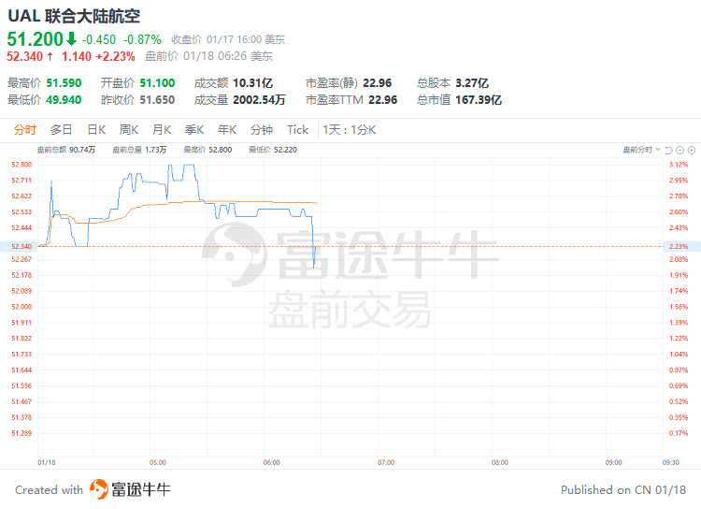Click the 最高价 value 51.590
701x509 pixels.
64,83
